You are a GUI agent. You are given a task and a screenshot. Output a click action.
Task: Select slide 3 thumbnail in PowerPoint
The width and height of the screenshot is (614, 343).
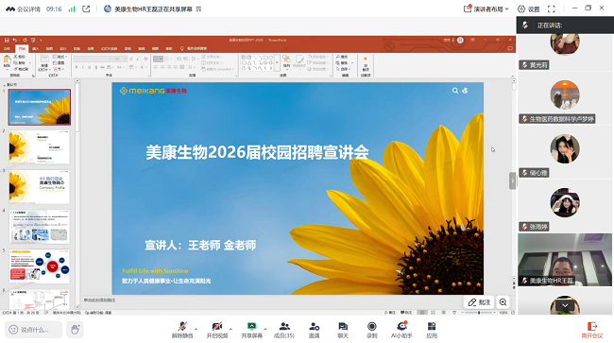tap(40, 187)
